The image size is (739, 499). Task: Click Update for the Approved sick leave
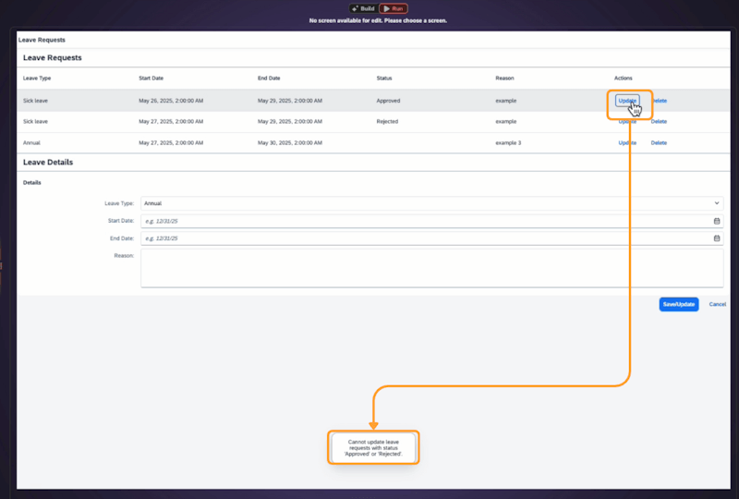626,100
